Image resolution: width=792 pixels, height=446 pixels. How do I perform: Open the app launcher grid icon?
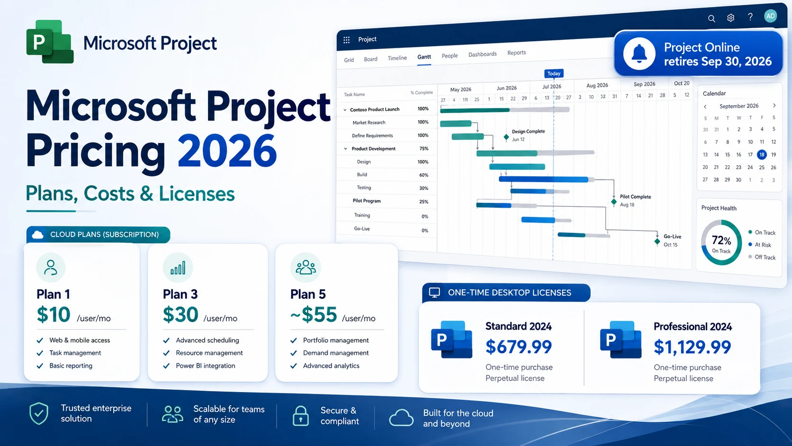click(x=346, y=40)
